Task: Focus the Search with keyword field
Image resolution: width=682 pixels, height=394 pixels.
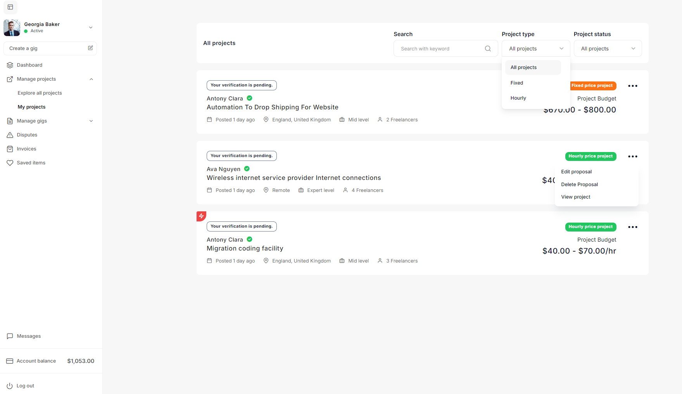Action: pos(440,48)
